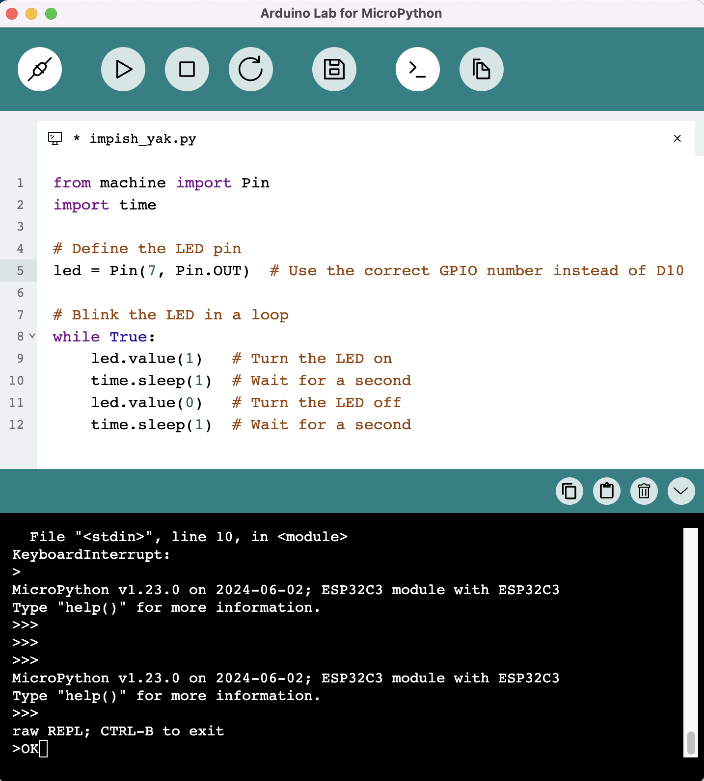Close the impish_yak.py tab
The width and height of the screenshot is (704, 781).
pos(677,138)
